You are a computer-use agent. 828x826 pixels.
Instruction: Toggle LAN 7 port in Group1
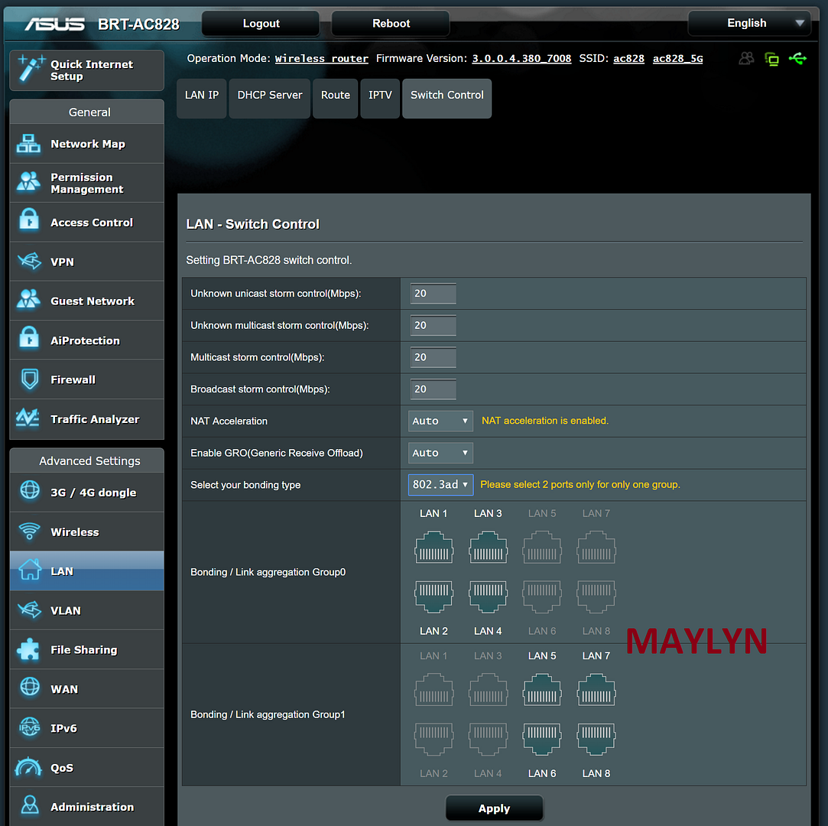596,690
